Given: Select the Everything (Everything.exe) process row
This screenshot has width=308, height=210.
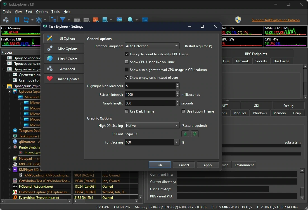Looking at the screenshot, I should [39, 197].
